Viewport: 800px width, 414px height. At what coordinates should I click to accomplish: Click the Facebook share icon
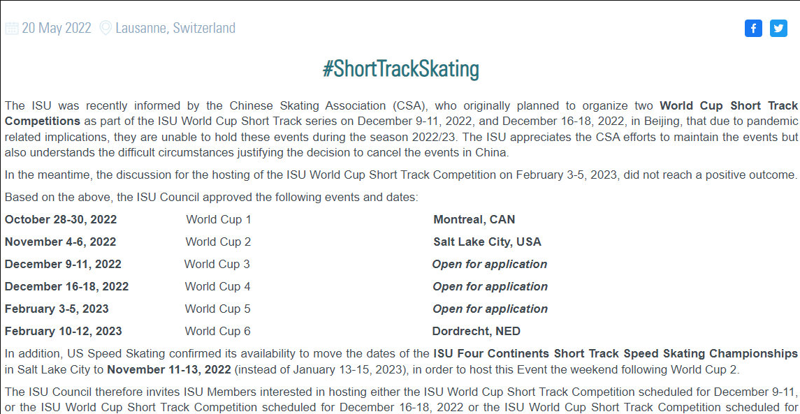pyautogui.click(x=753, y=28)
